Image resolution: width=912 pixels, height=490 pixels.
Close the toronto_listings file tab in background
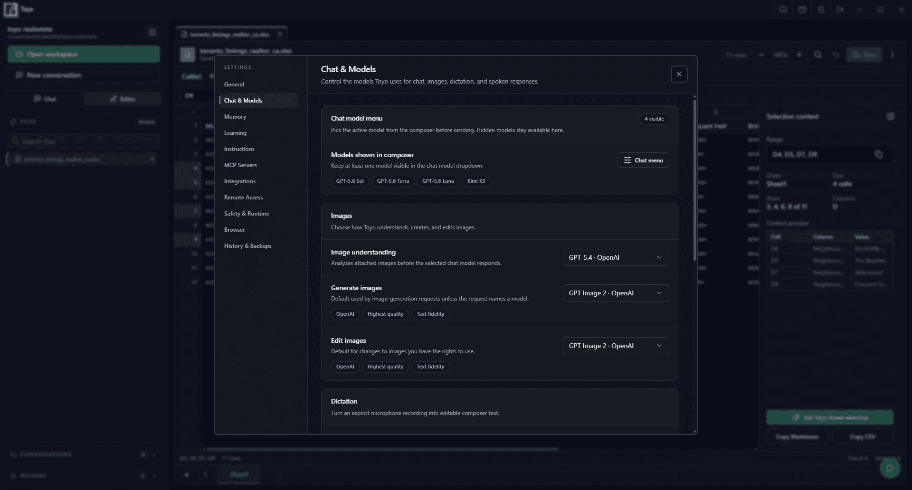280,34
